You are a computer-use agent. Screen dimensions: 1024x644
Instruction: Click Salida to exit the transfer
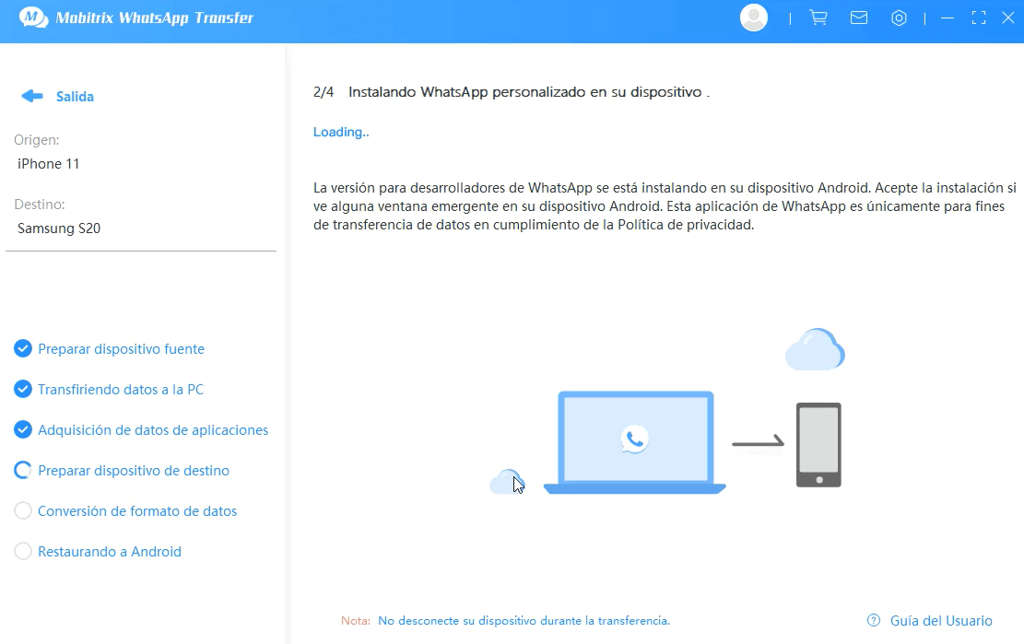(75, 96)
